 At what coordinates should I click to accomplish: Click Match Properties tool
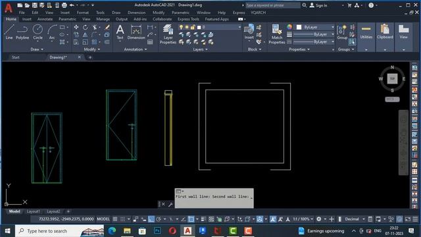(277, 34)
